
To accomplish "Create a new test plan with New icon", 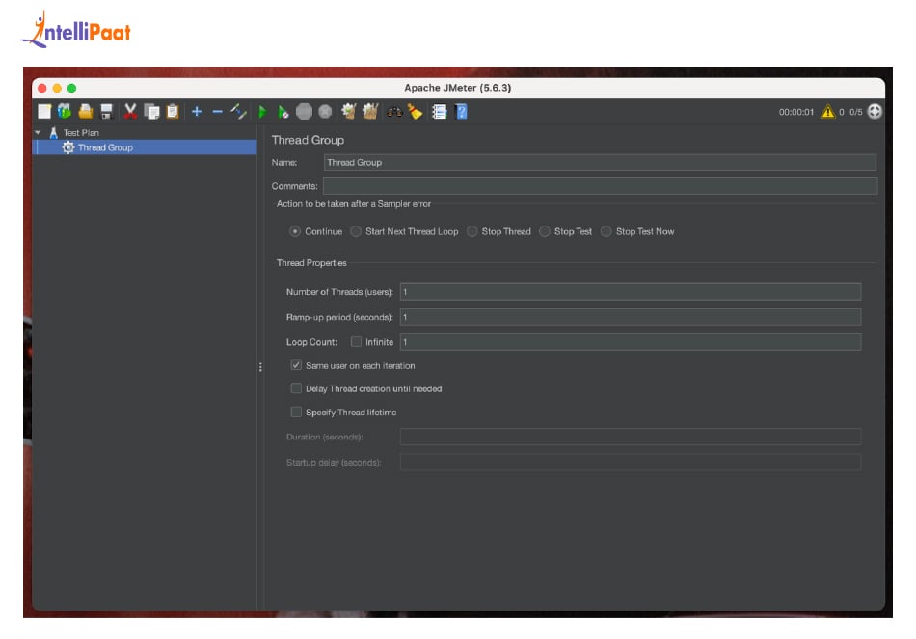I will pos(44,112).
